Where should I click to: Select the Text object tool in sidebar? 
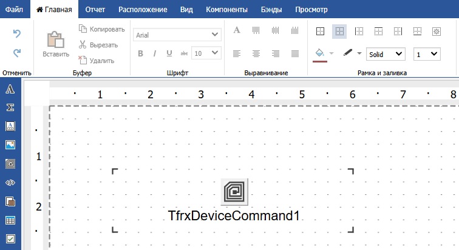pos(10,89)
